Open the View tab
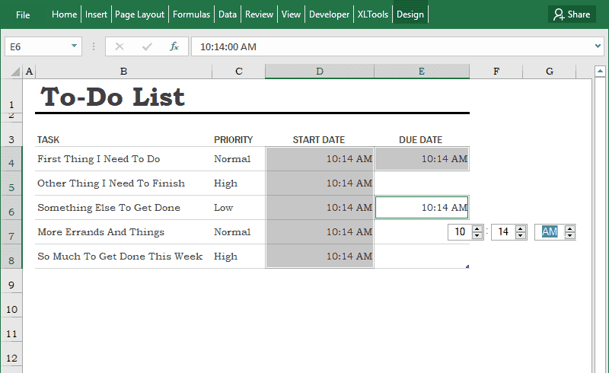This screenshot has width=609, height=373. click(291, 14)
